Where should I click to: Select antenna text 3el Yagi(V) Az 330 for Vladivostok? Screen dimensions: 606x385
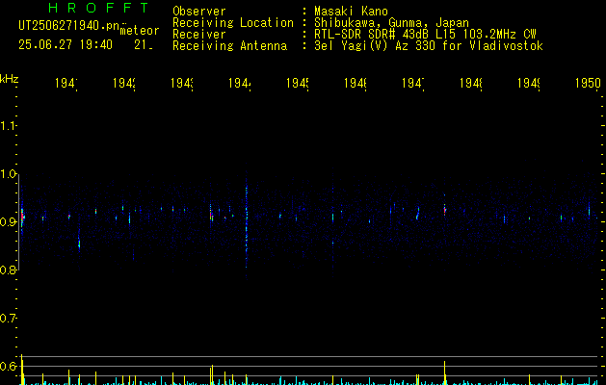(x=429, y=46)
